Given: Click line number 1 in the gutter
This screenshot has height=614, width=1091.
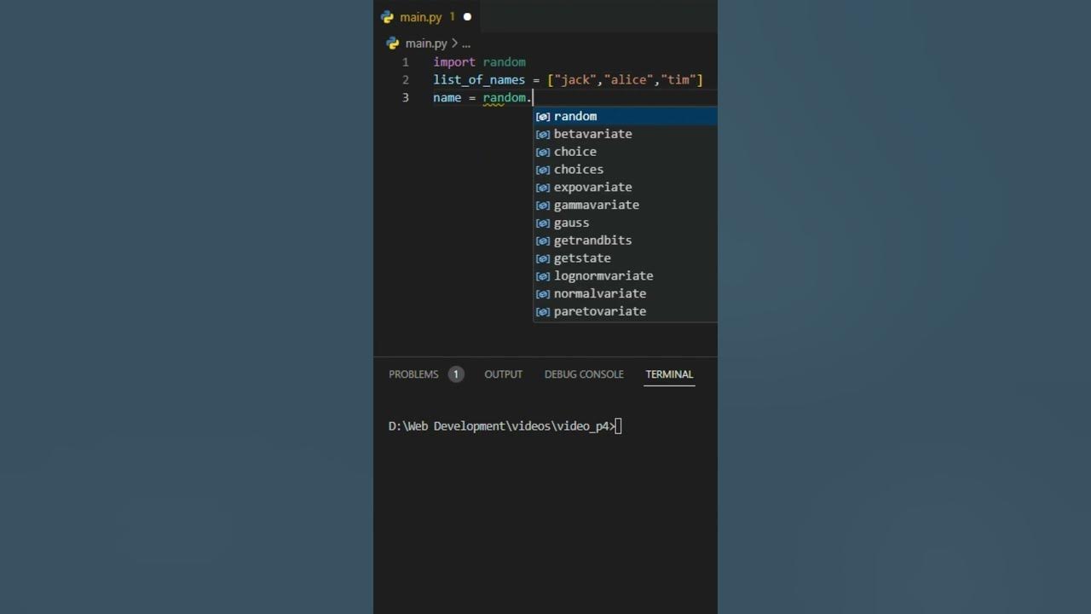Looking at the screenshot, I should pyautogui.click(x=406, y=62).
